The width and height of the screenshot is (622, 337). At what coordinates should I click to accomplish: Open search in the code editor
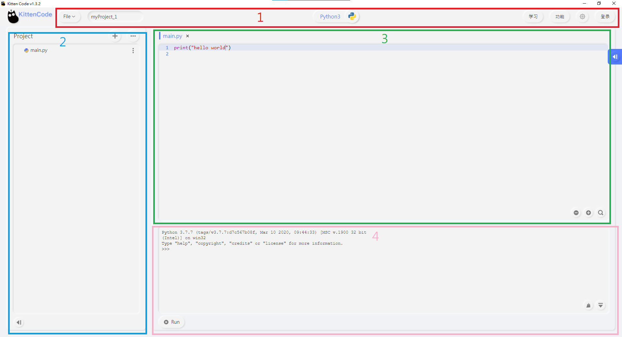point(601,213)
